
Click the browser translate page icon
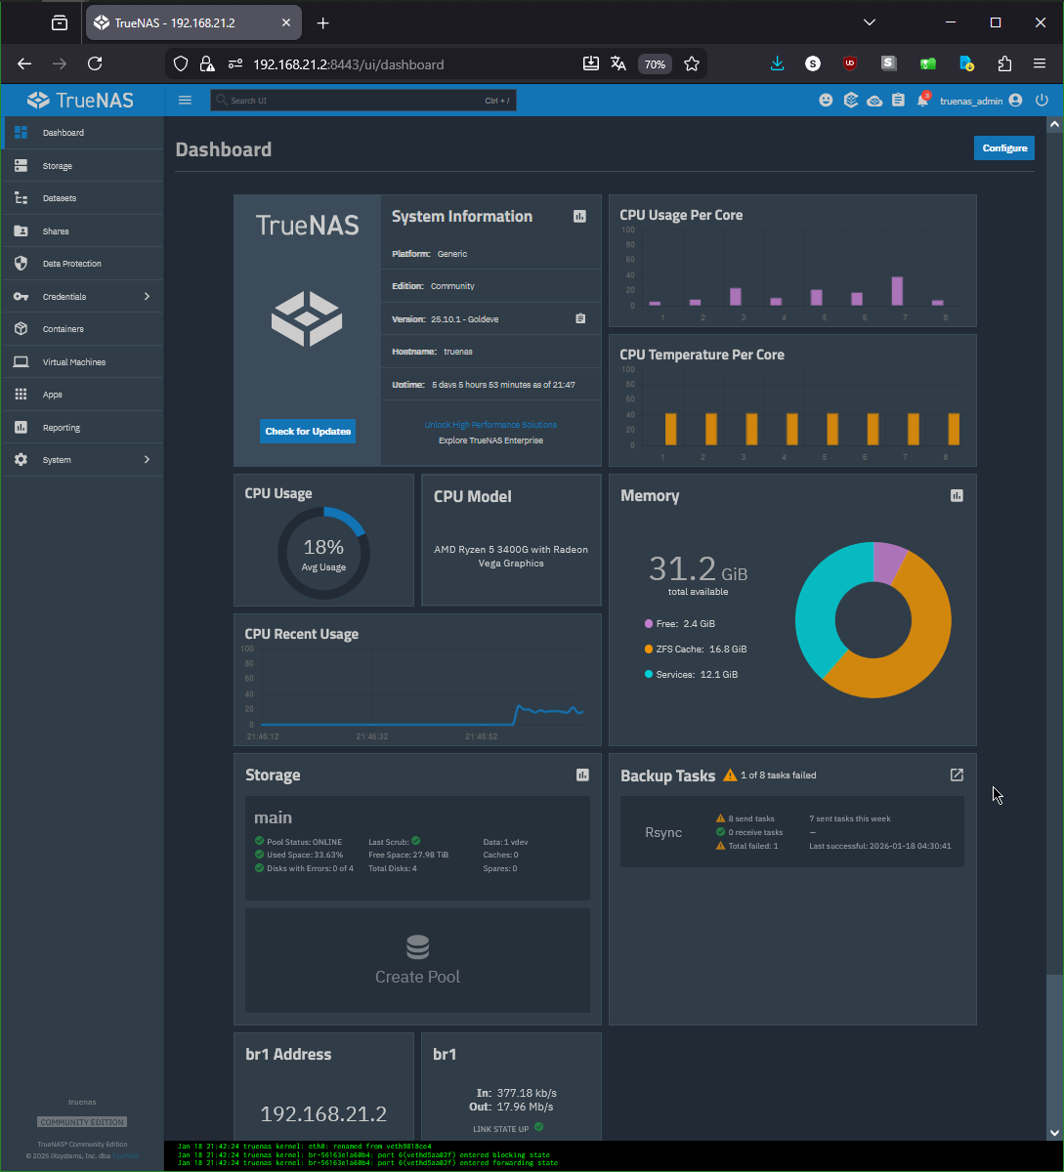point(617,63)
